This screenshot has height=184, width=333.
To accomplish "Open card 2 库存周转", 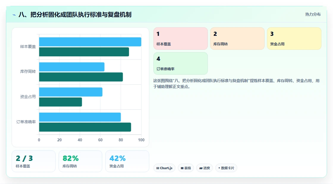I will click(237, 39).
